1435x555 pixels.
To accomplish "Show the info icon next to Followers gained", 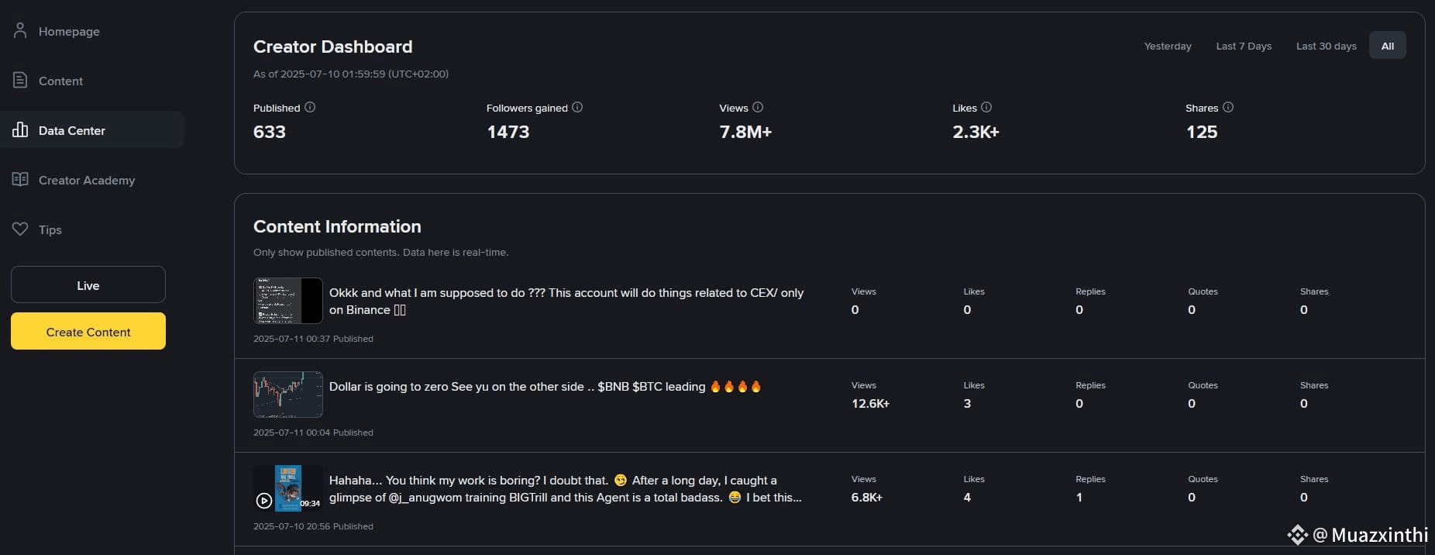I will click(x=577, y=107).
